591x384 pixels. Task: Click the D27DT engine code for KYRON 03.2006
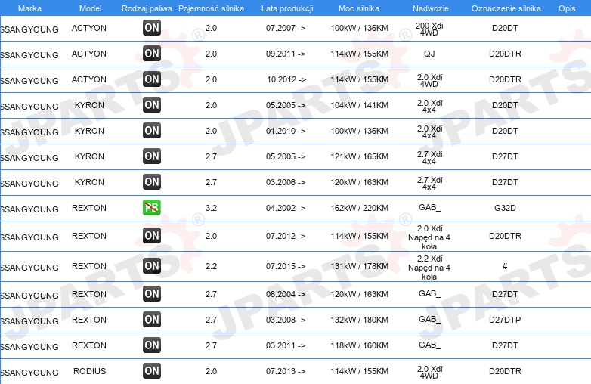(x=505, y=182)
